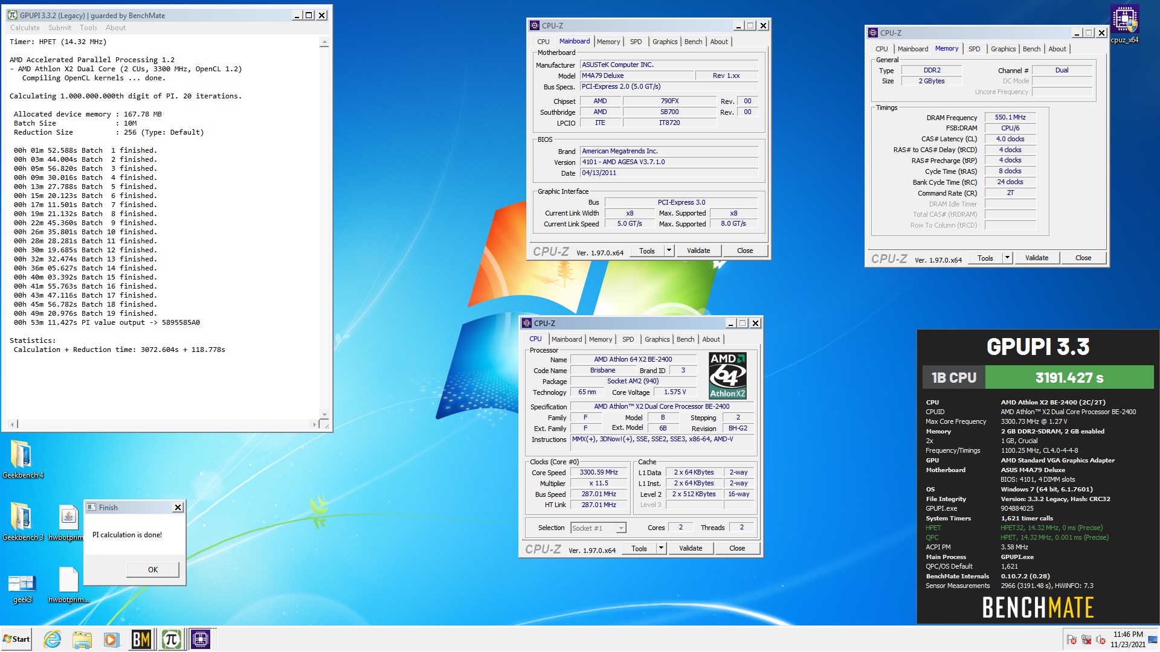The image size is (1160, 652).
Task: Click DRAM Frequency value 550.1 MHz
Action: point(1010,117)
